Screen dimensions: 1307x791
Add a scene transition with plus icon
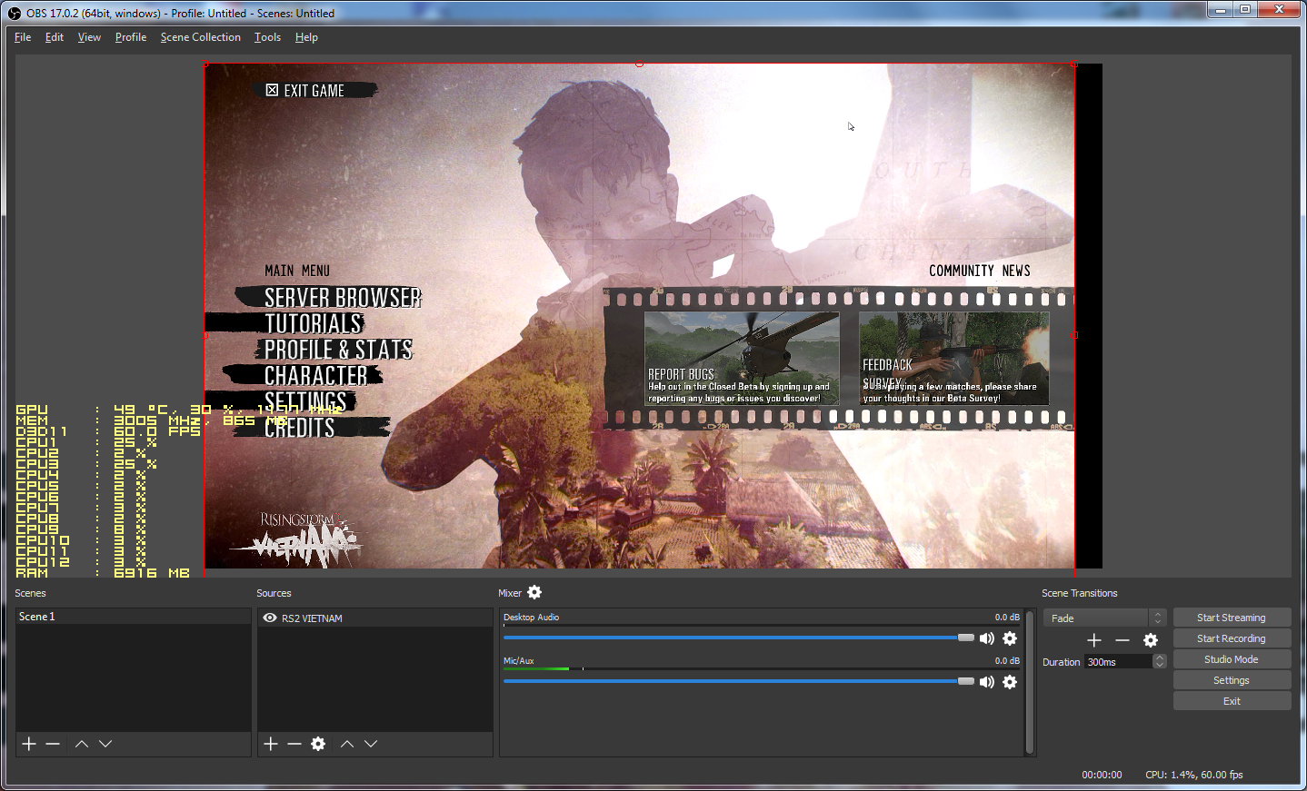tap(1094, 640)
